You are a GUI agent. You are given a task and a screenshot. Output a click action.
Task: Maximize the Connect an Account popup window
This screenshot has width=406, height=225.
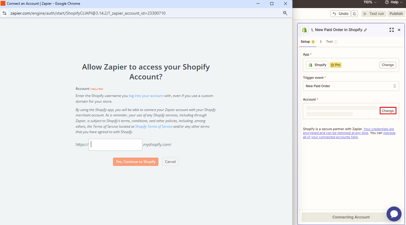pyautogui.click(x=272, y=4)
